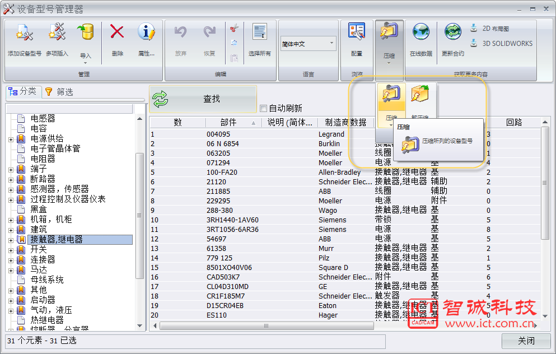Click the 添加设备型号 (add device model) icon
The height and width of the screenshot is (354, 556).
tap(25, 33)
